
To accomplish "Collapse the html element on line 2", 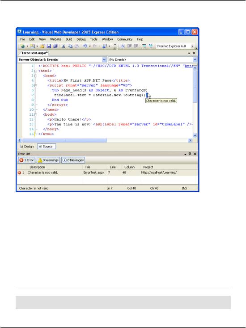I will click(x=36, y=71).
